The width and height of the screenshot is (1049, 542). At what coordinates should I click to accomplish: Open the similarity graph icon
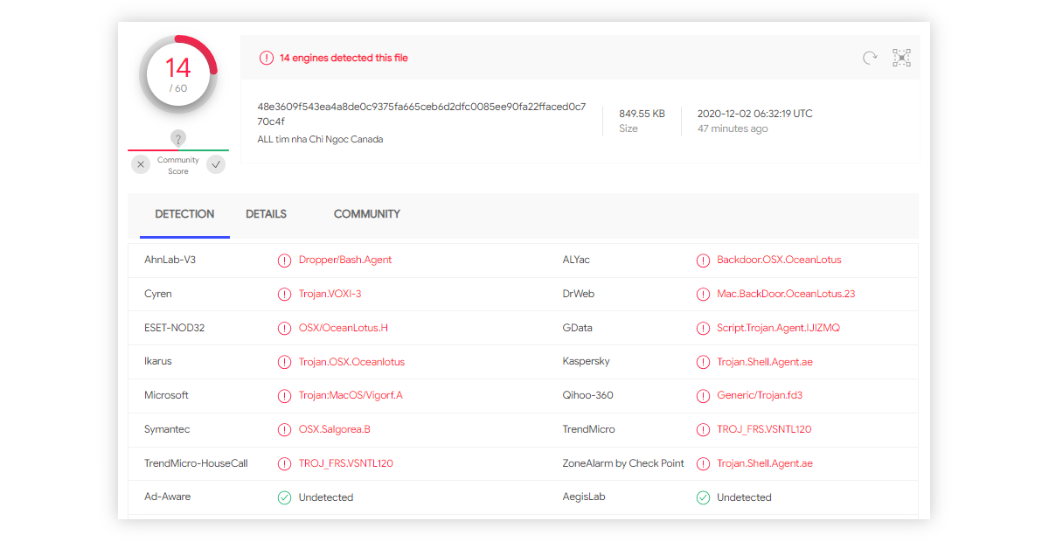901,58
